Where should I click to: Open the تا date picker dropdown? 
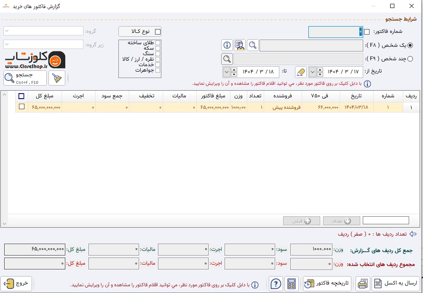click(x=227, y=72)
